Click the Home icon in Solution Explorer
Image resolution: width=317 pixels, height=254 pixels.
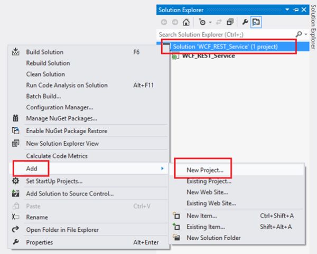(x=185, y=23)
